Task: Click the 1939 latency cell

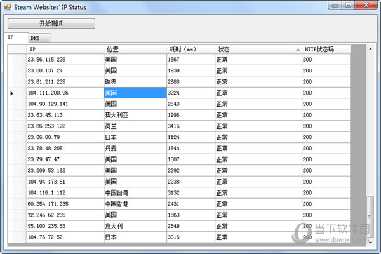Action: tap(190, 70)
